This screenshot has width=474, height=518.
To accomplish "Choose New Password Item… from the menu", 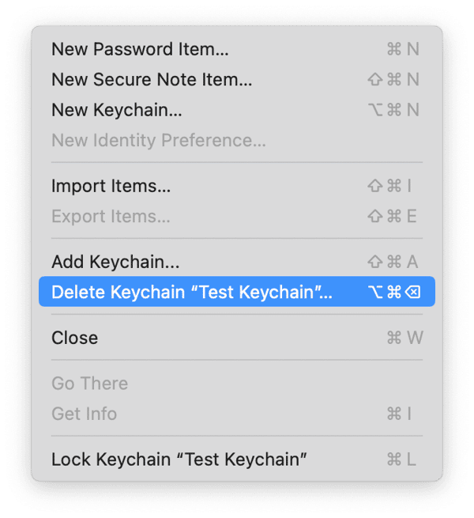I will 140,49.
